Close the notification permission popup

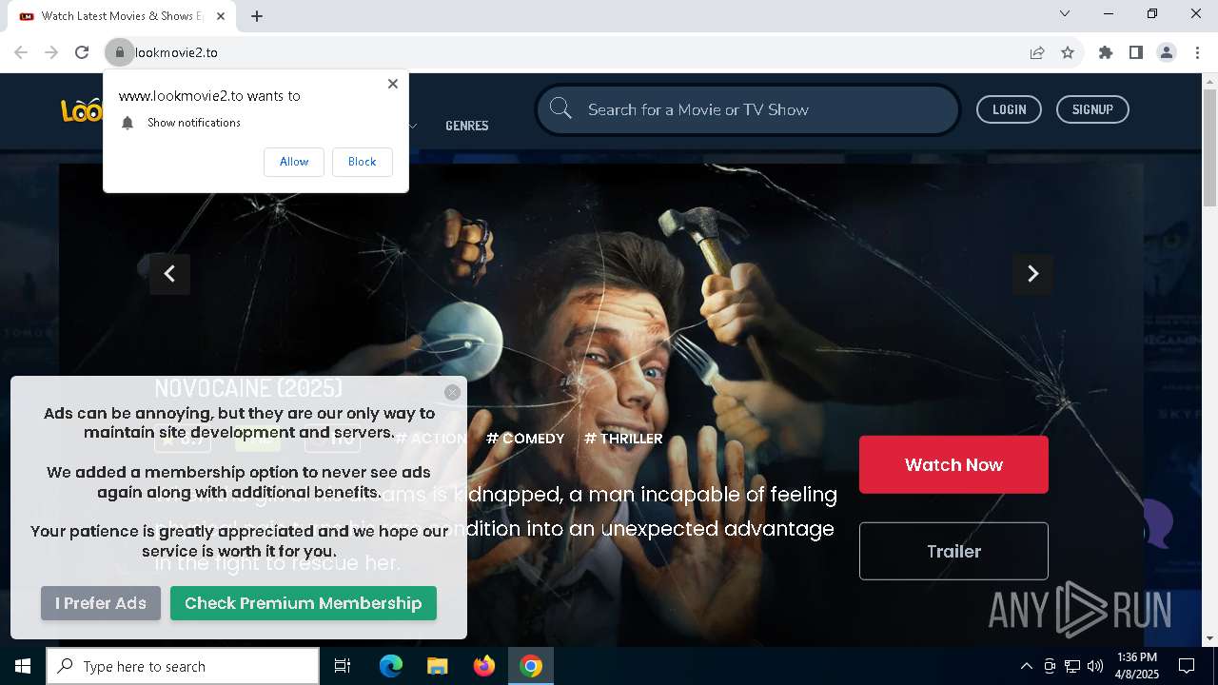392,84
